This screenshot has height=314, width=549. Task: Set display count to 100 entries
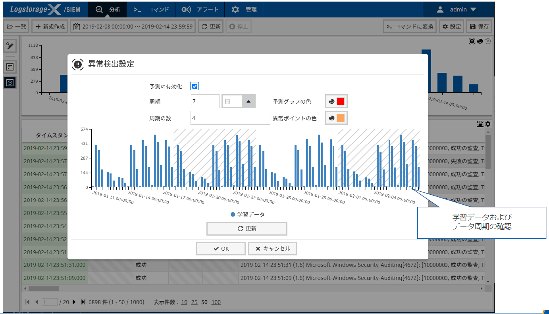click(216, 302)
